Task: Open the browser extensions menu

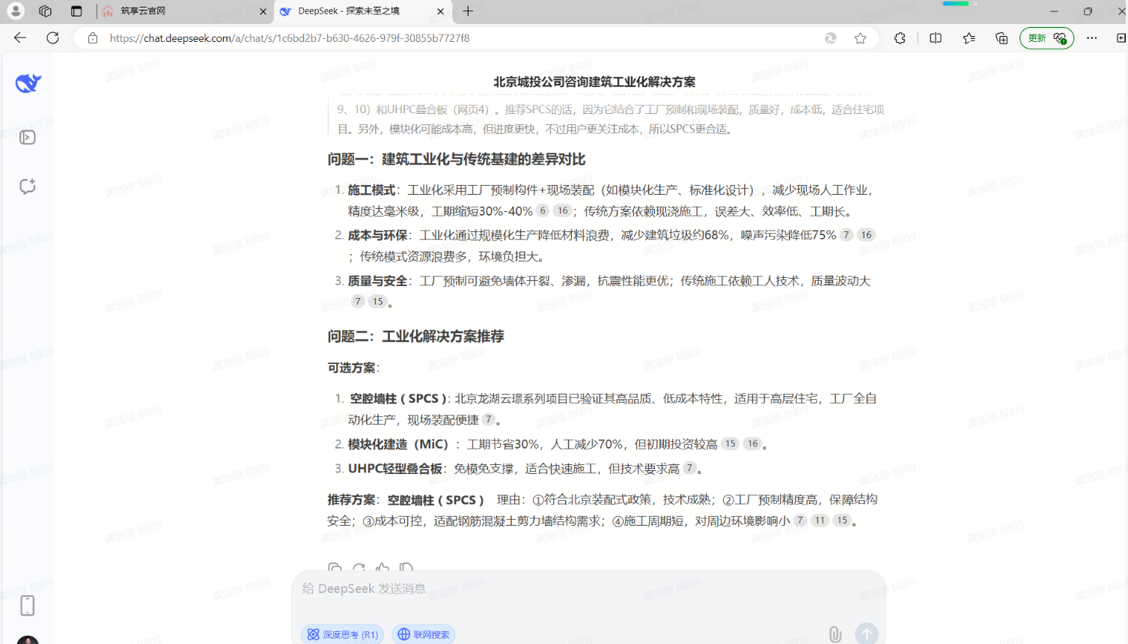Action: pos(900,38)
